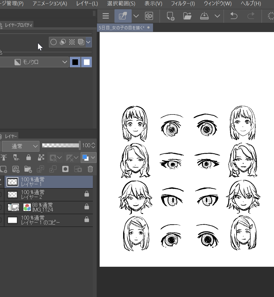This screenshot has width=274, height=297.
Task: Create a new canvas from the toolbar
Action: point(170,16)
